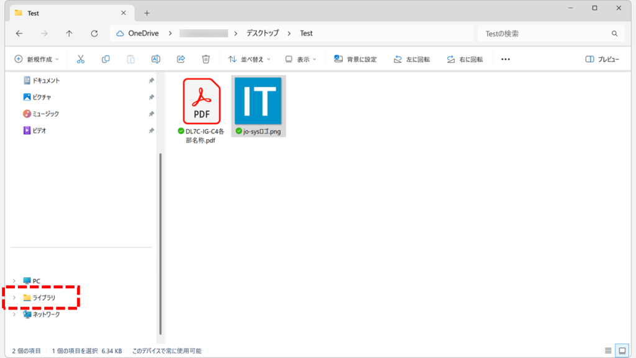Open the 表示 view dropdown
This screenshot has height=358, width=636.
click(301, 59)
